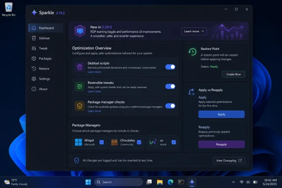Click the 2.19.0 version label in title
Image resolution: width=282 pixels, height=188 pixels.
(x=60, y=13)
